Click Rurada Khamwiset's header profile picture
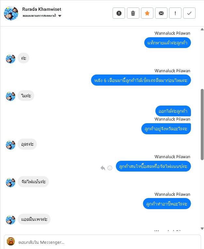This screenshot has height=249, width=204. [11, 13]
